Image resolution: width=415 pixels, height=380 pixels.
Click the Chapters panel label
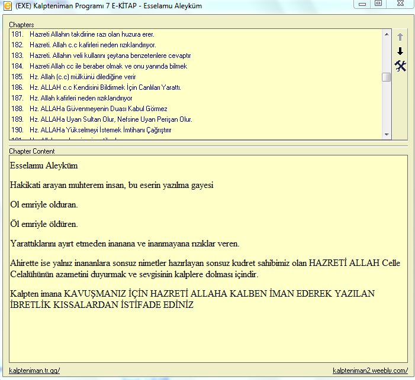click(21, 25)
